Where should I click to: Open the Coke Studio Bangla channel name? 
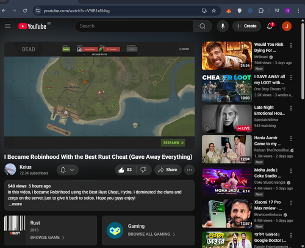point(270,183)
